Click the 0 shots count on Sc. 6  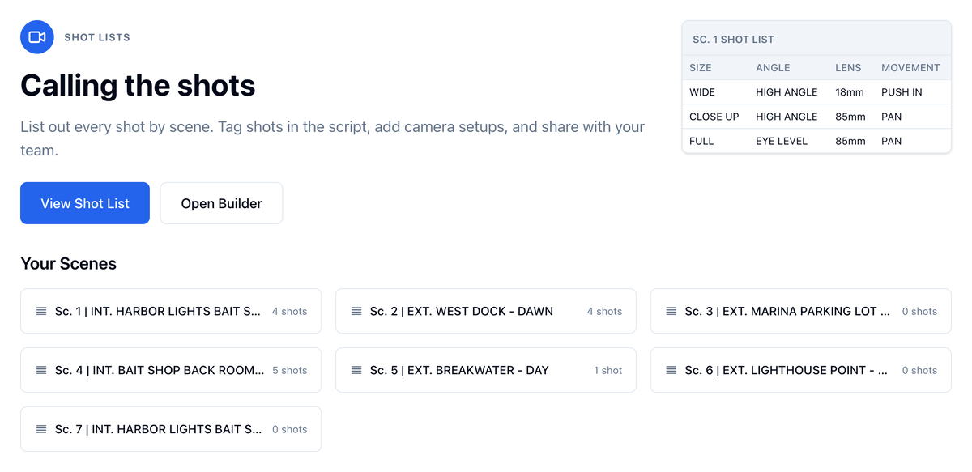[919, 371]
